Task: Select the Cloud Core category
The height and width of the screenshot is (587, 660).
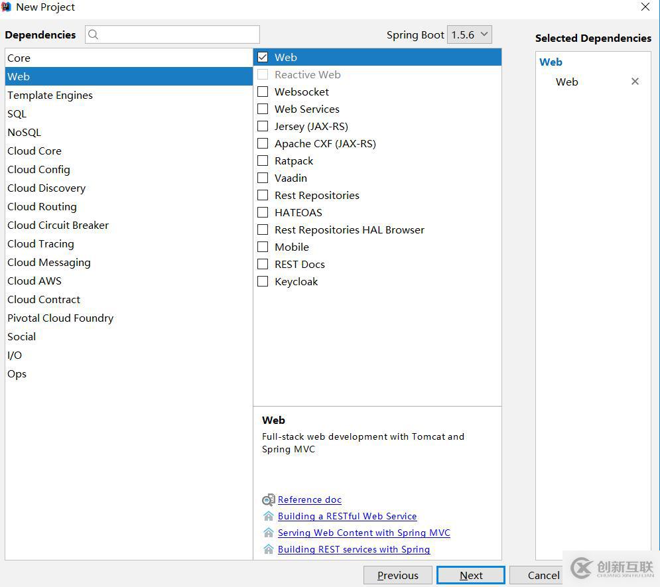Action: [x=129, y=151]
